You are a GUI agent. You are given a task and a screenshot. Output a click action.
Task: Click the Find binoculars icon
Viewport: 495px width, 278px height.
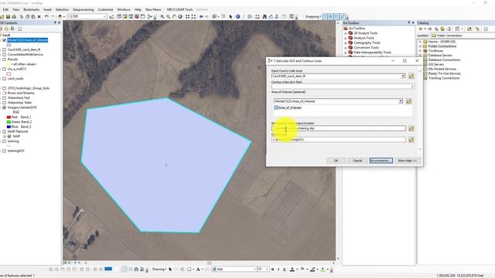[x=265, y=16]
